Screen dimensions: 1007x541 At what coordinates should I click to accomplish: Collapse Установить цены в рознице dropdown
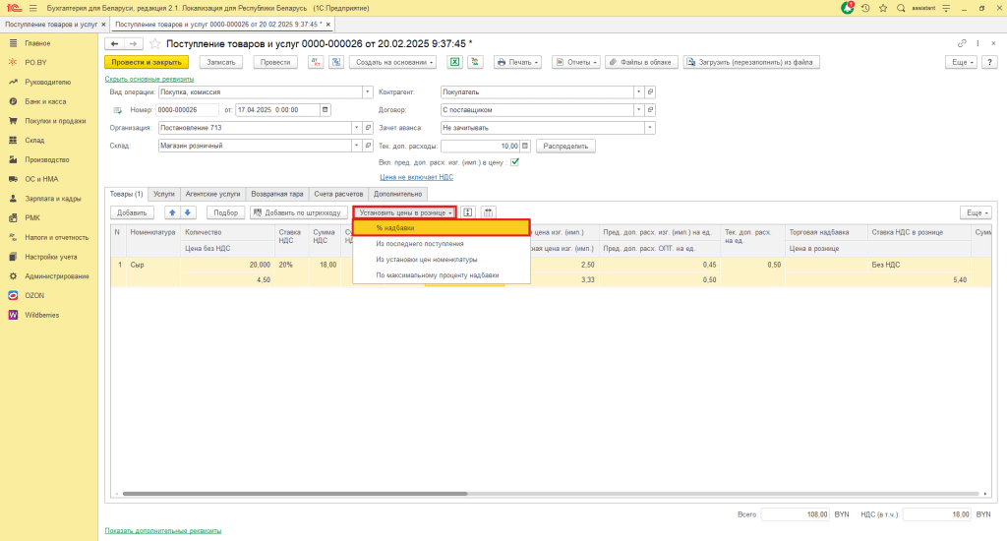tap(404, 212)
